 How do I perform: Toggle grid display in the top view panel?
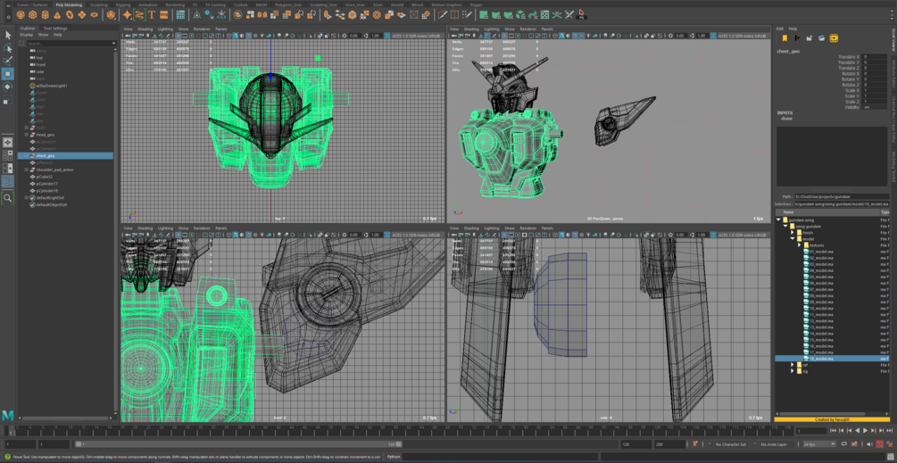tap(179, 36)
